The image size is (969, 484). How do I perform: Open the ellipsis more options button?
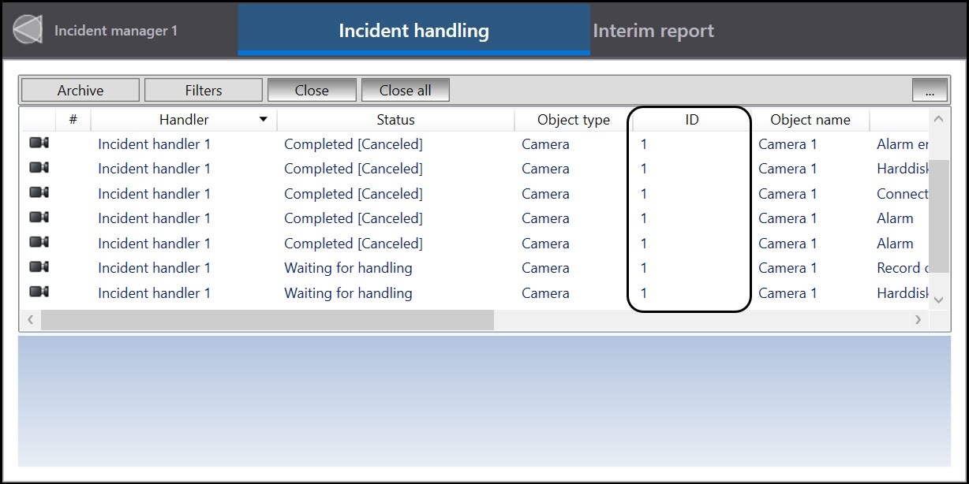pos(930,91)
